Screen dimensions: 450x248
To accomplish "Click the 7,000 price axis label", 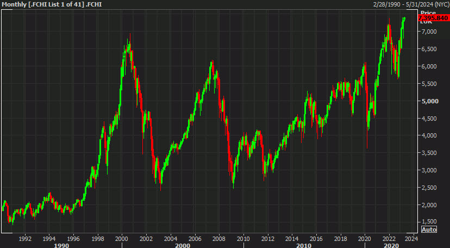I will [429, 32].
